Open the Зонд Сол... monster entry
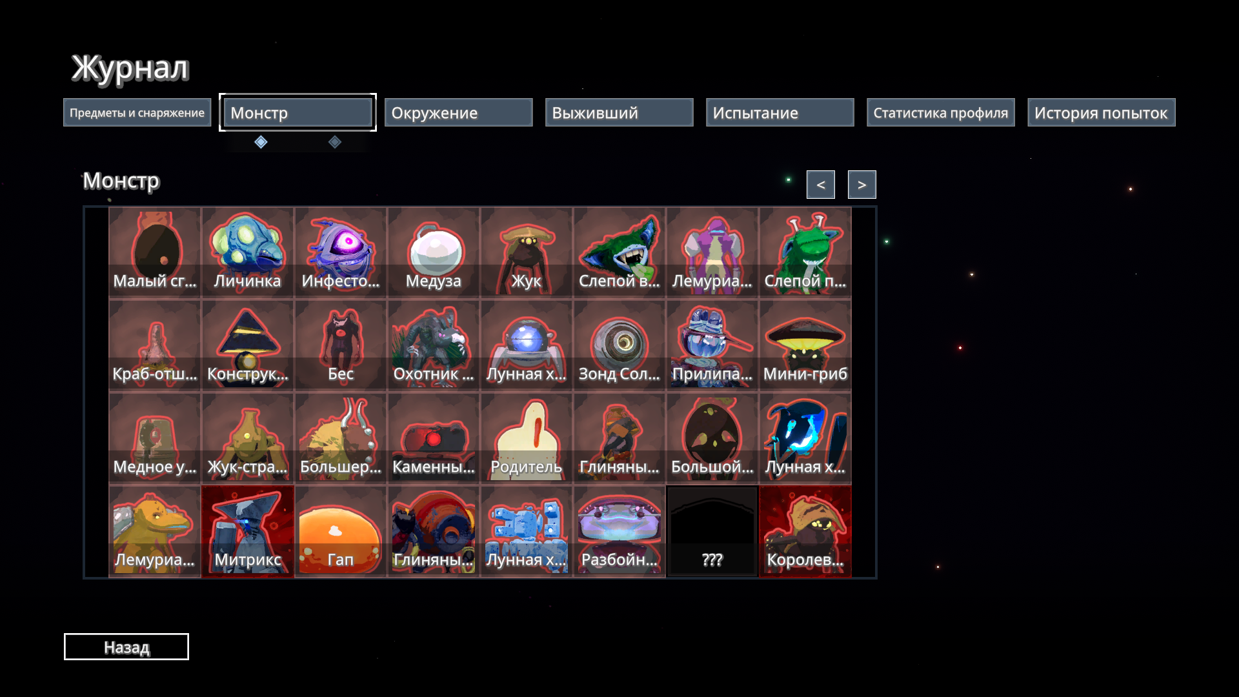Screen dimensions: 1239x697 pos(619,345)
